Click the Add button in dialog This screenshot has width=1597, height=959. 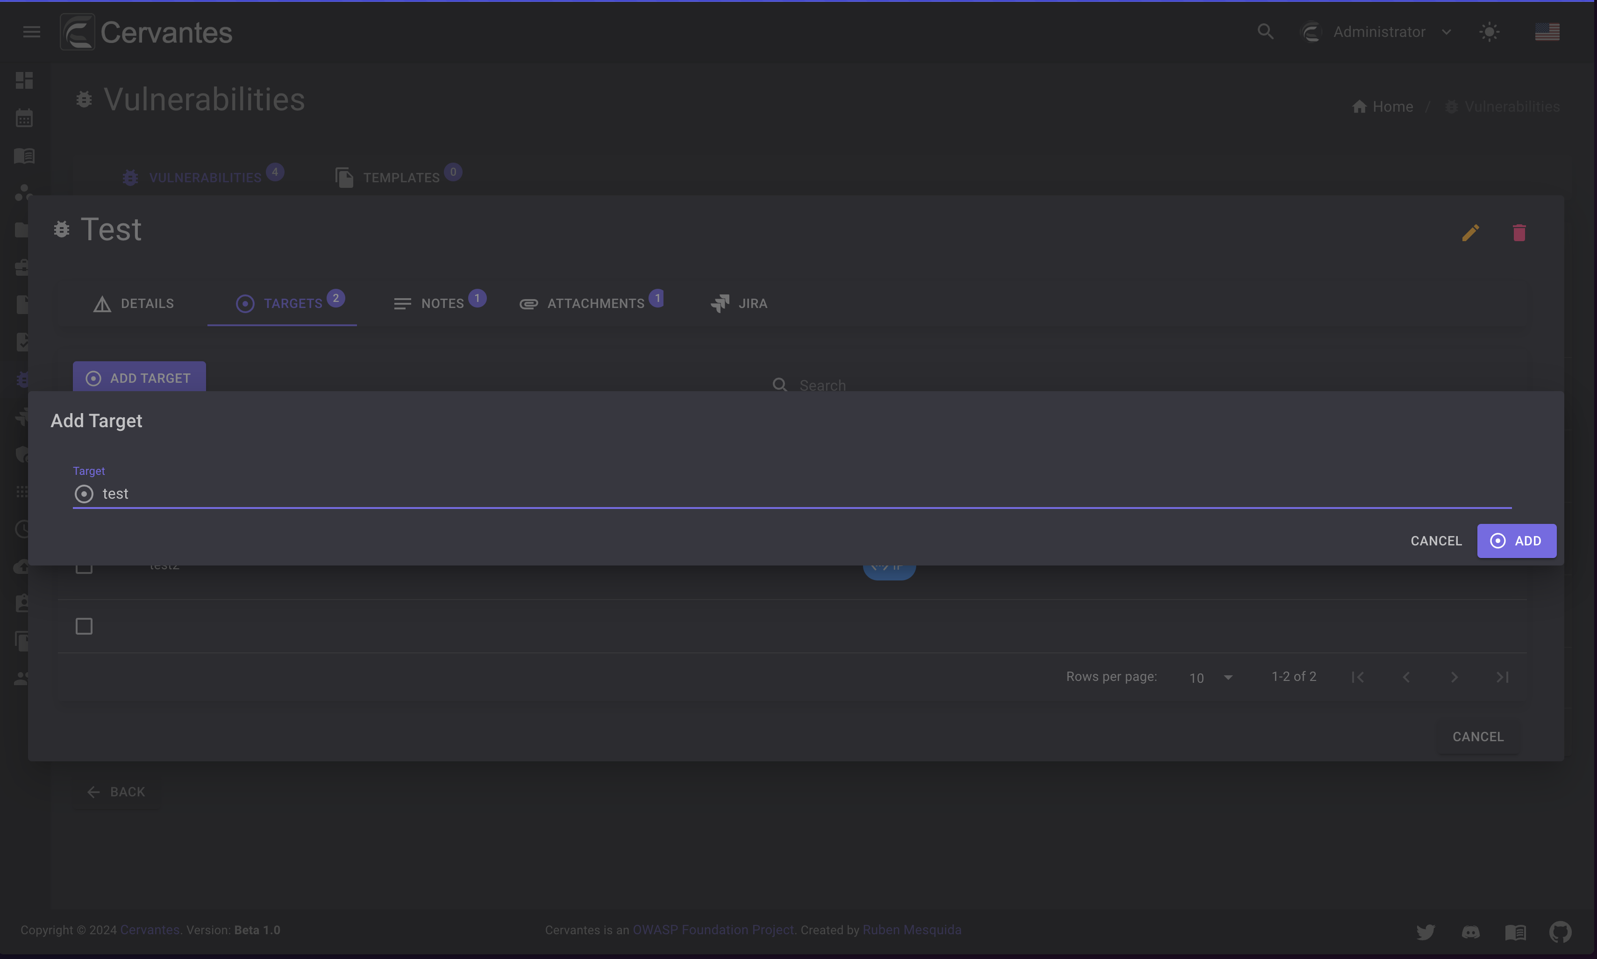coord(1516,541)
